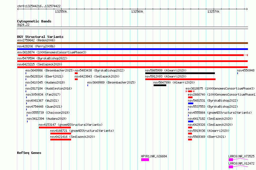
Task: Click nsv6421416 (Sedlazeck2020) label
Action: (x=72, y=137)
